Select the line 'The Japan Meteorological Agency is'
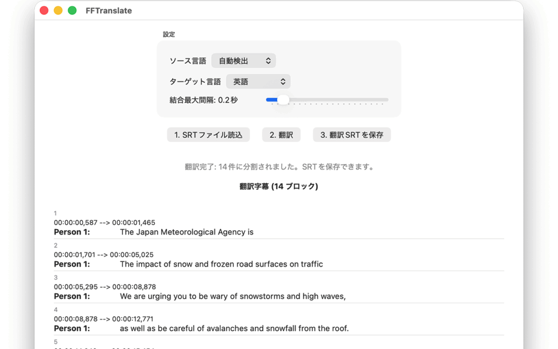Image resolution: width=558 pixels, height=349 pixels. coord(186,232)
